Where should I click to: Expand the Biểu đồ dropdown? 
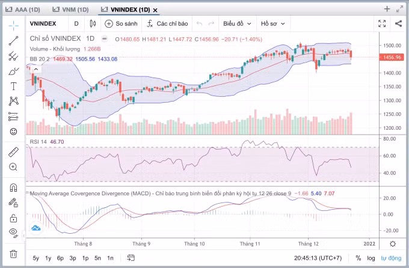[x=237, y=23]
